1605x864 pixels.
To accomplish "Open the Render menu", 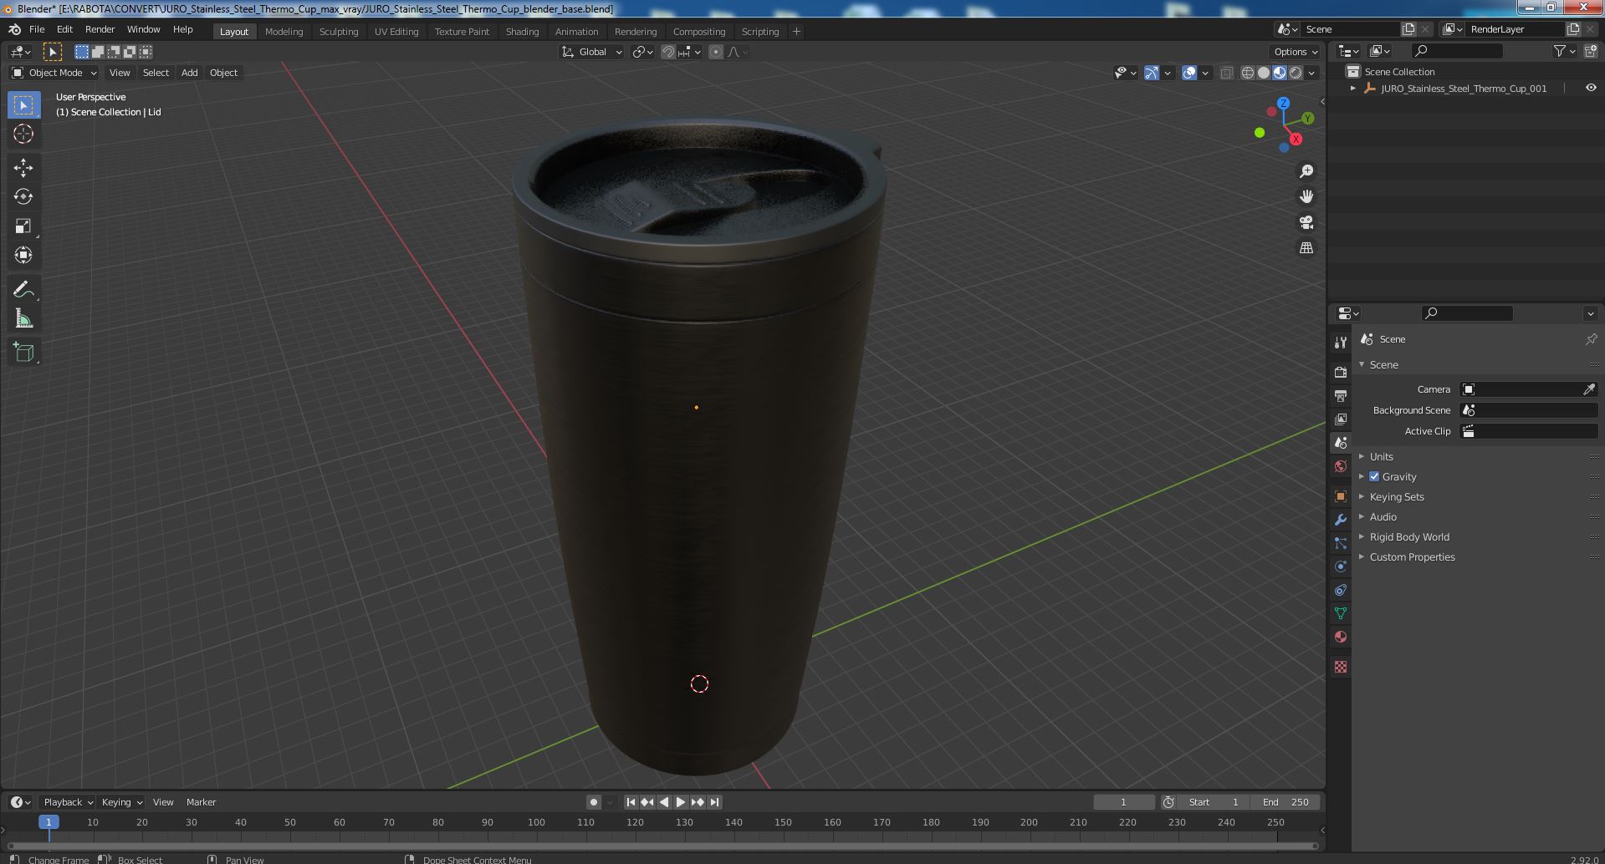I will (100, 29).
